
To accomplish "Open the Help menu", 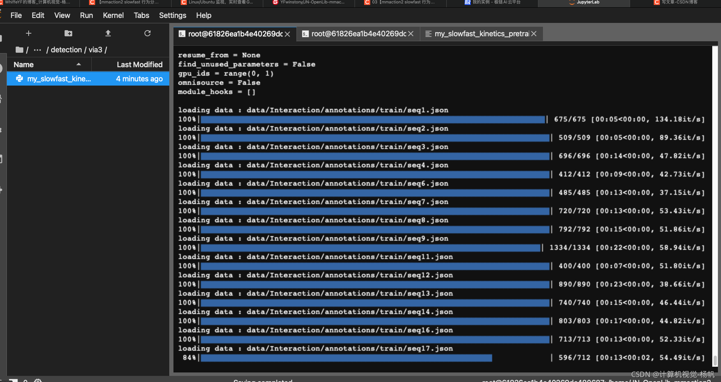I will (x=204, y=15).
